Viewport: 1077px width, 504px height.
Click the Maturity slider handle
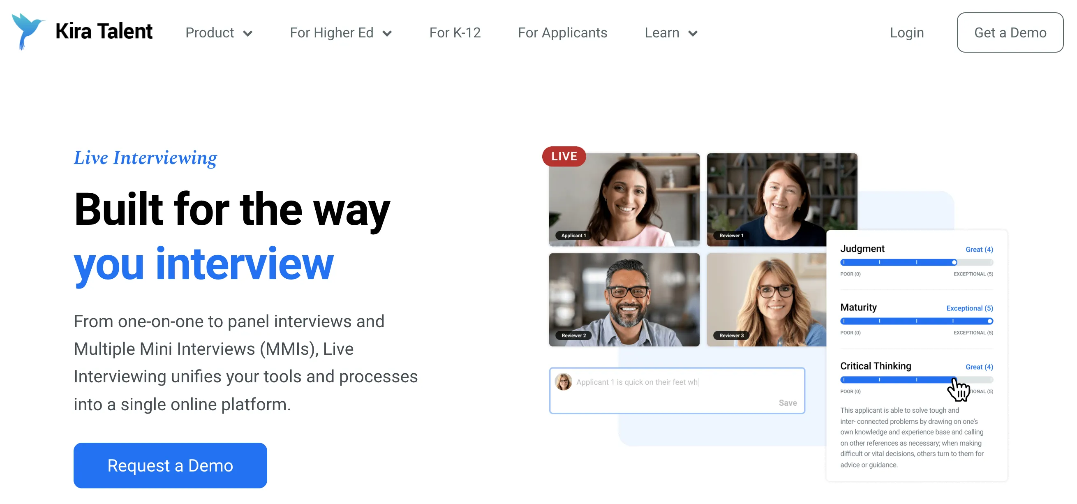pyautogui.click(x=989, y=321)
